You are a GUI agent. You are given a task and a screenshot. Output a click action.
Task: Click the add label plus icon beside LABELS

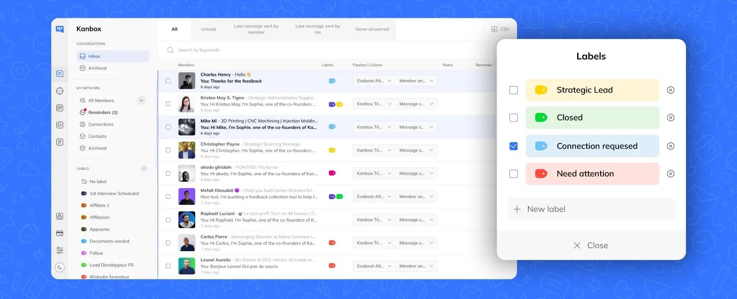coord(144,169)
